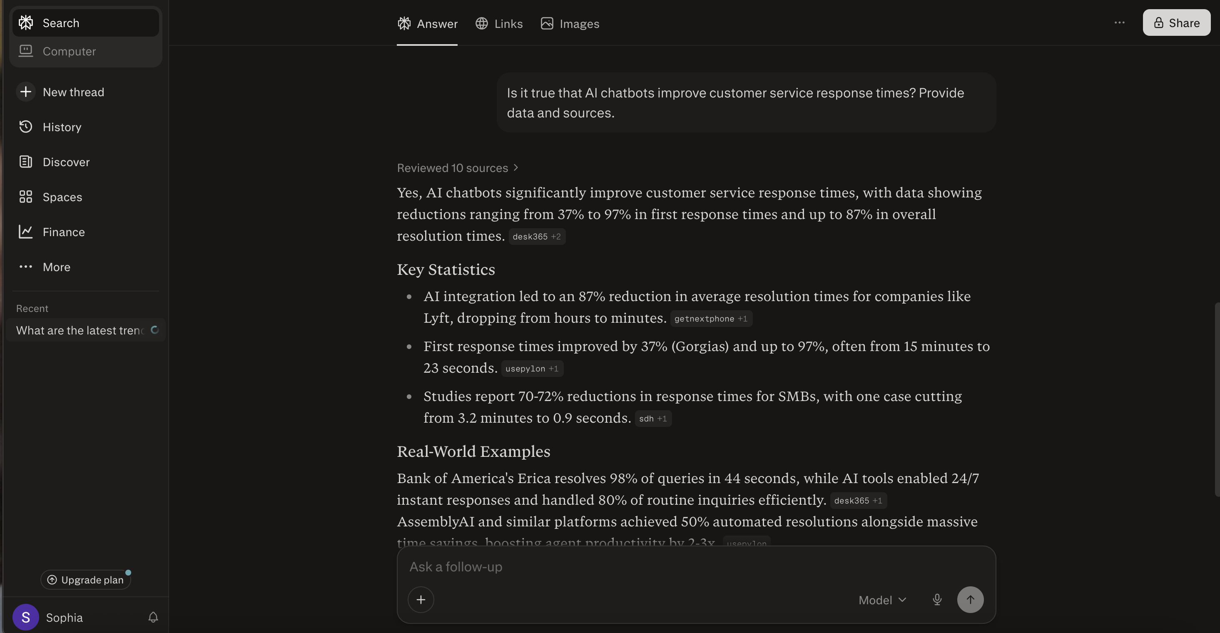Open the Finance section
The height and width of the screenshot is (633, 1220).
point(63,232)
